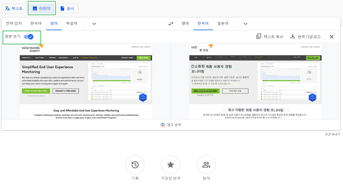This screenshot has width=343, height=184.
Task: Open translation history 기록 icon
Action: point(135,165)
